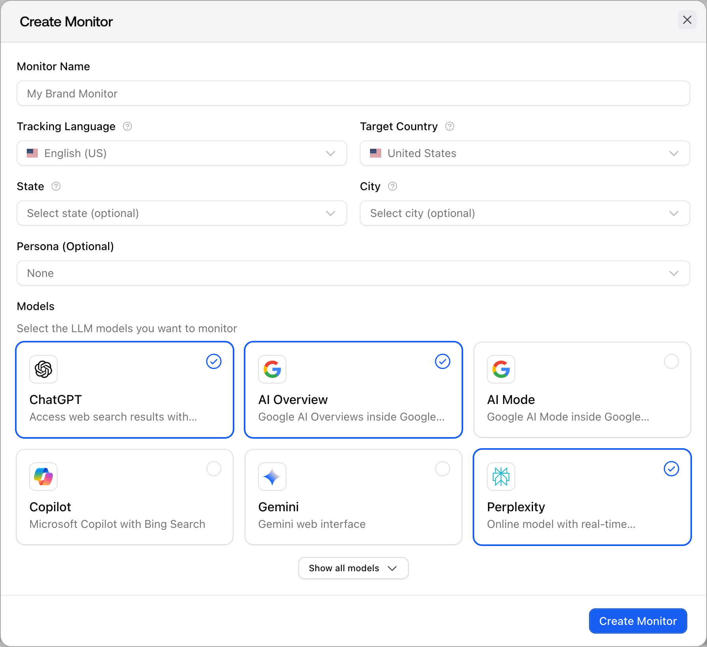Viewport: 707px width, 647px height.
Task: Click the State field label
Action: pyautogui.click(x=30, y=186)
